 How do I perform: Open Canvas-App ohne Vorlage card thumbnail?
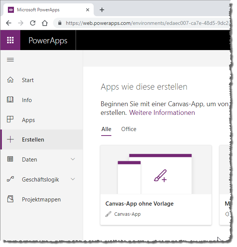(x=156, y=170)
